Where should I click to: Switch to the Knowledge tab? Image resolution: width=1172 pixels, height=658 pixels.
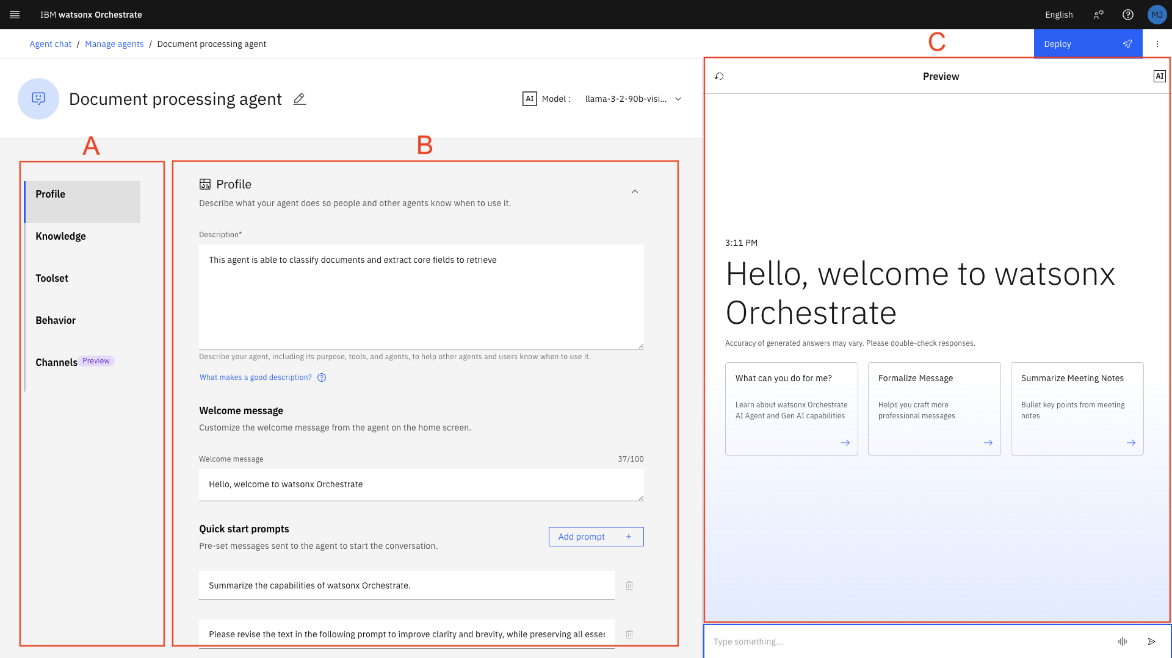tap(61, 236)
